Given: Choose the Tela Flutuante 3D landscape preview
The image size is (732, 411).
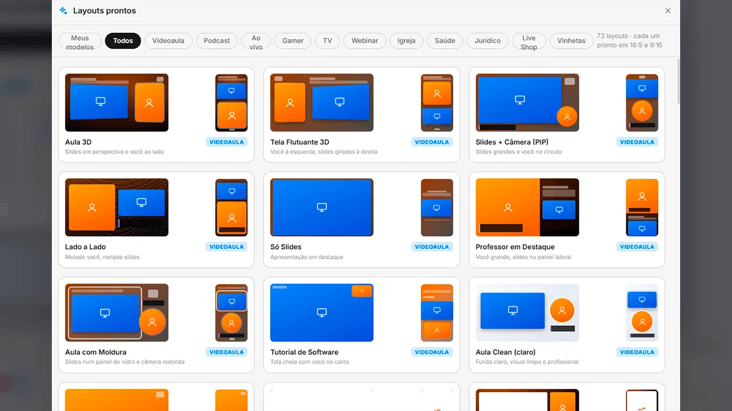Looking at the screenshot, I should tap(322, 103).
